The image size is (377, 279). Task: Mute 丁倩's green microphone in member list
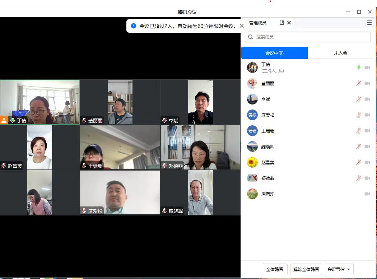(x=358, y=68)
